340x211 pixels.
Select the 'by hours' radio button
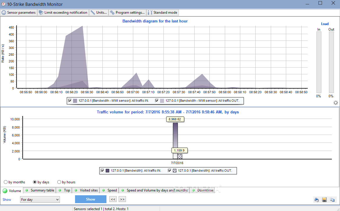tap(59, 182)
